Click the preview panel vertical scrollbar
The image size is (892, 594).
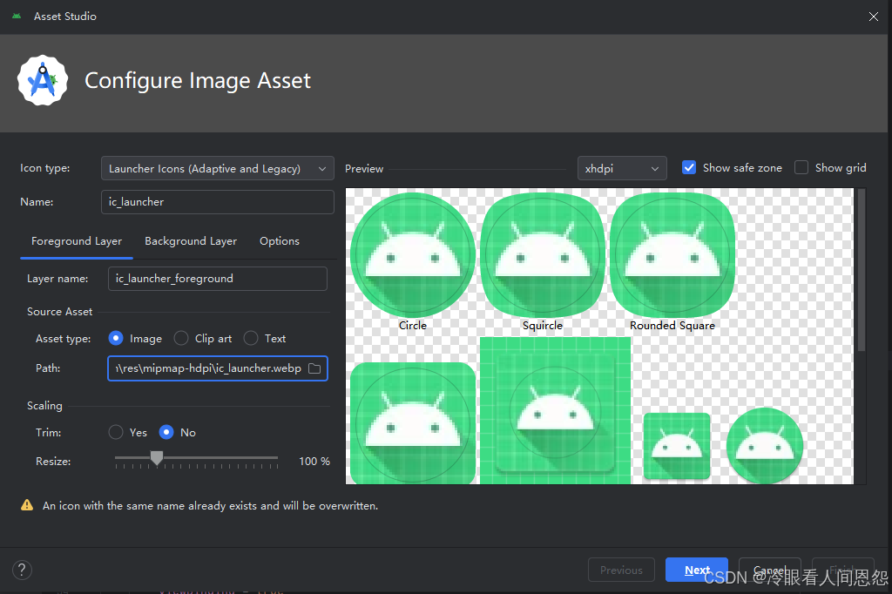(862, 270)
